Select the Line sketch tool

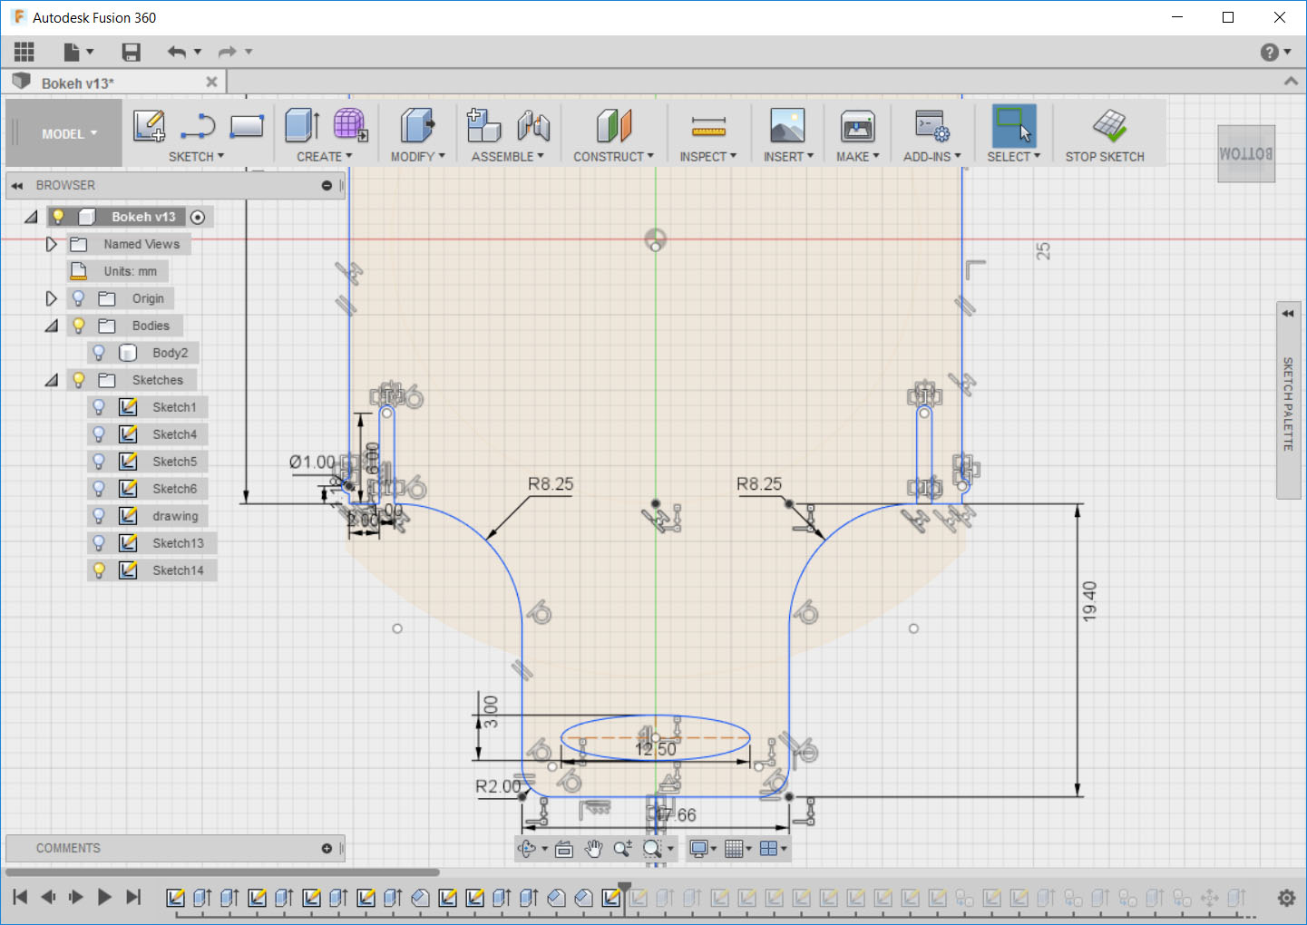tap(198, 126)
